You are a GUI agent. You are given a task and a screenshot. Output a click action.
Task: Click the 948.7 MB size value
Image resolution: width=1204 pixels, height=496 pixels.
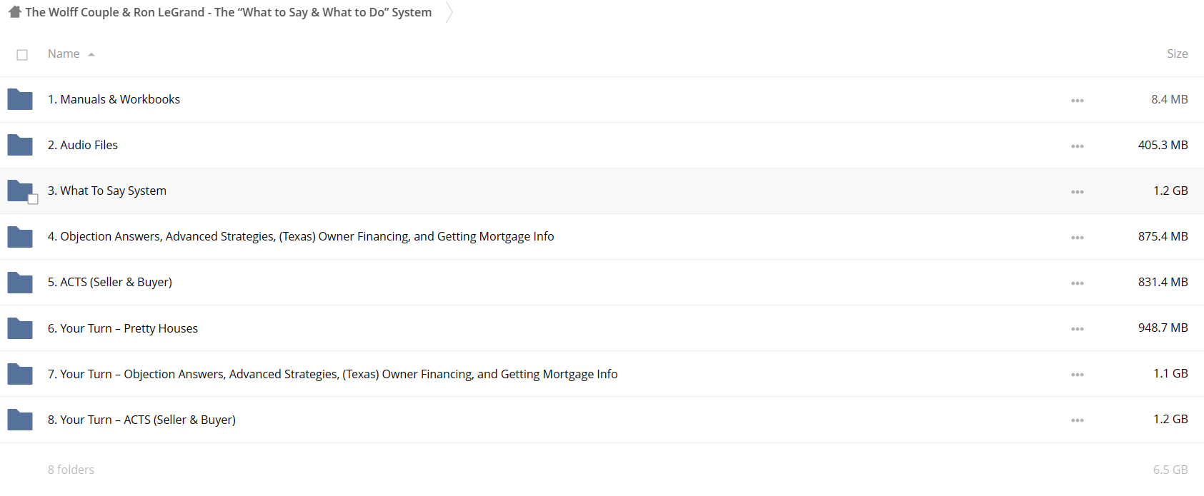[1163, 328]
